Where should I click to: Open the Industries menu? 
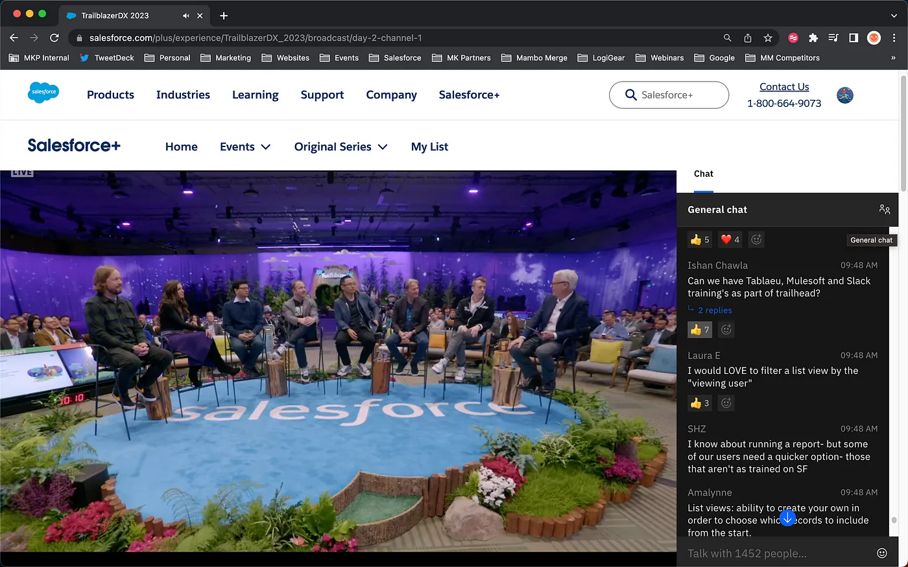tap(183, 95)
